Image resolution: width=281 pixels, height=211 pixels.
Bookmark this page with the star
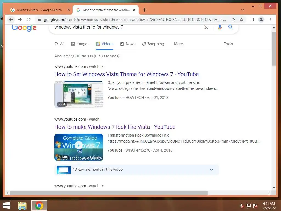241,20
